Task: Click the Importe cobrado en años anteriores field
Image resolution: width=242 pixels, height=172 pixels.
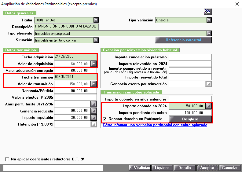Action: [x=190, y=99]
